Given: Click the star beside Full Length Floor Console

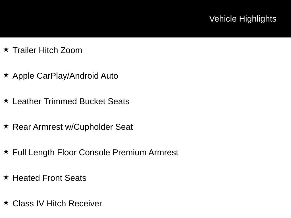Looking at the screenshot, I should (x=6, y=152).
